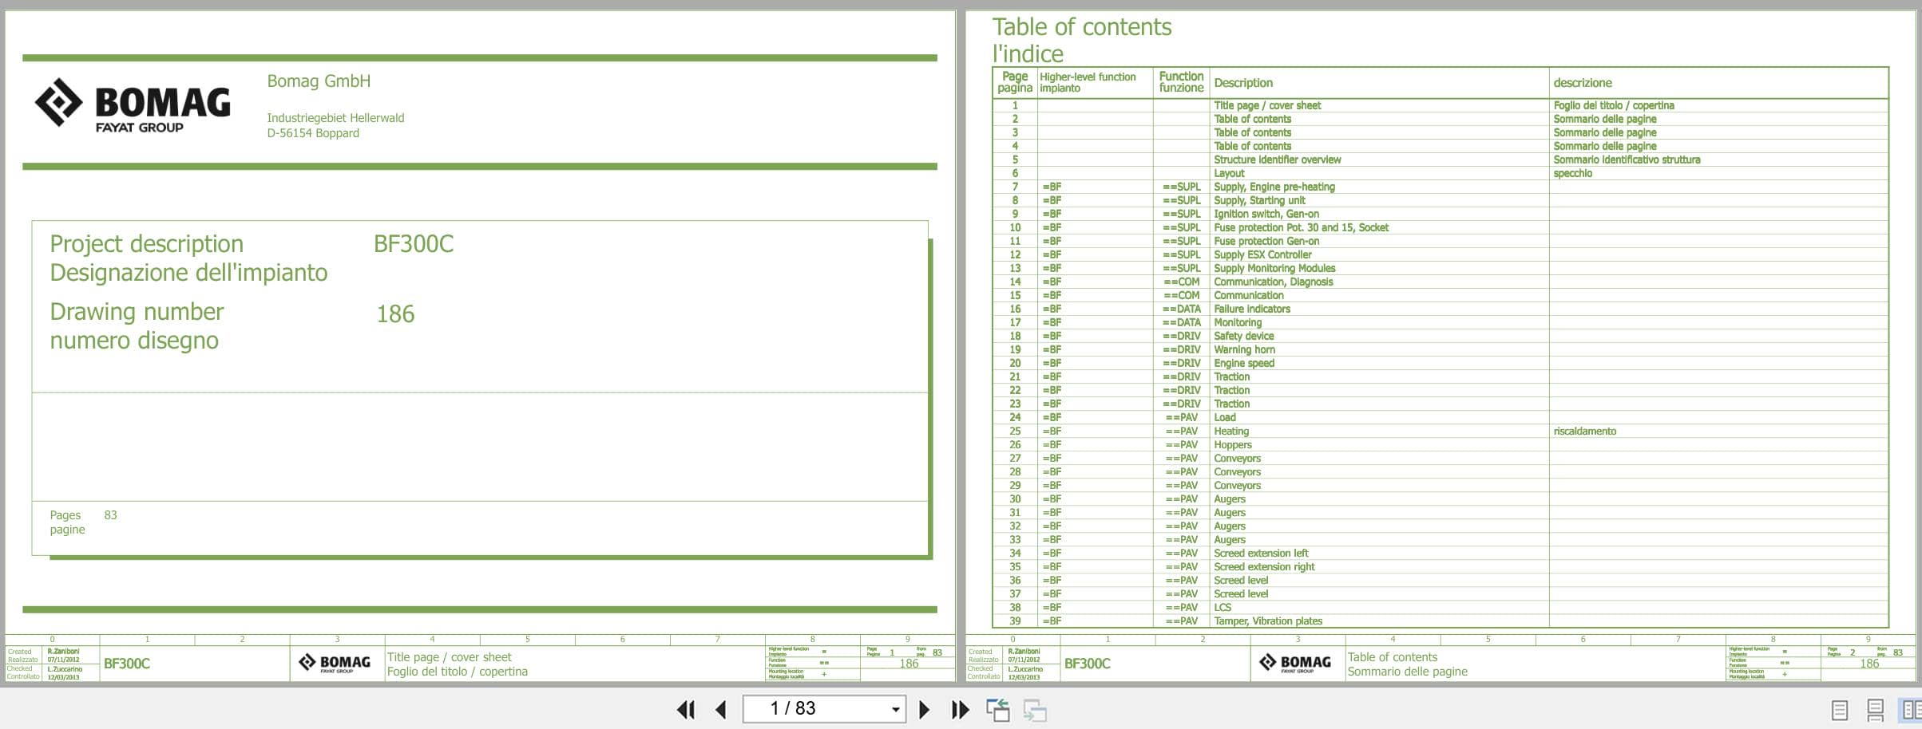Toggle two-page facing view
1922x729 pixels.
(x=1910, y=709)
